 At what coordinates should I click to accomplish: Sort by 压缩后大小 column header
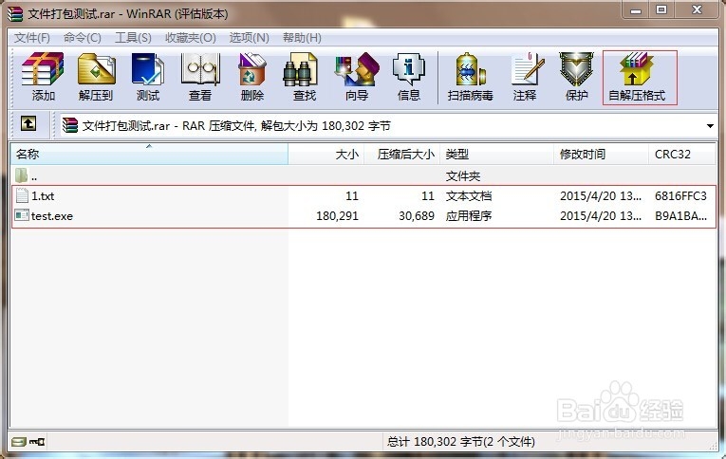pyautogui.click(x=402, y=154)
